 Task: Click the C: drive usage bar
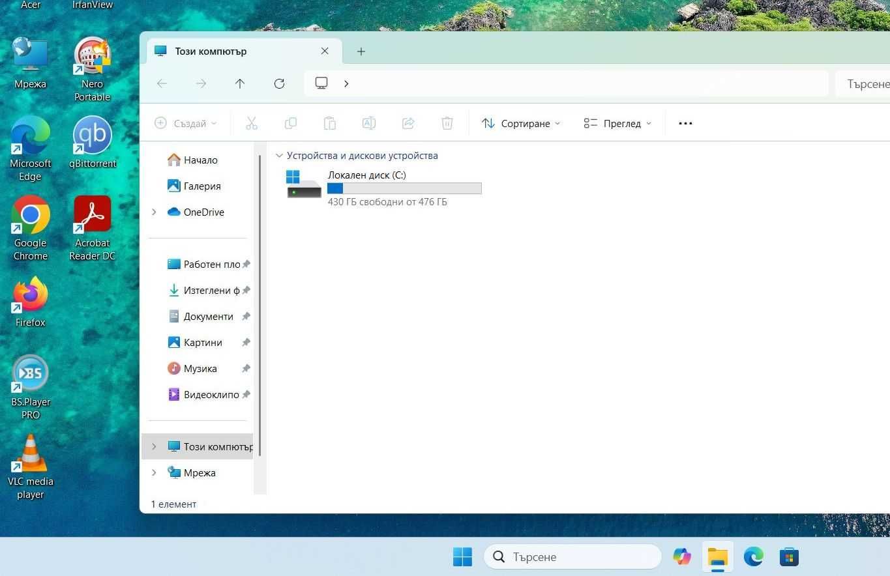[404, 188]
